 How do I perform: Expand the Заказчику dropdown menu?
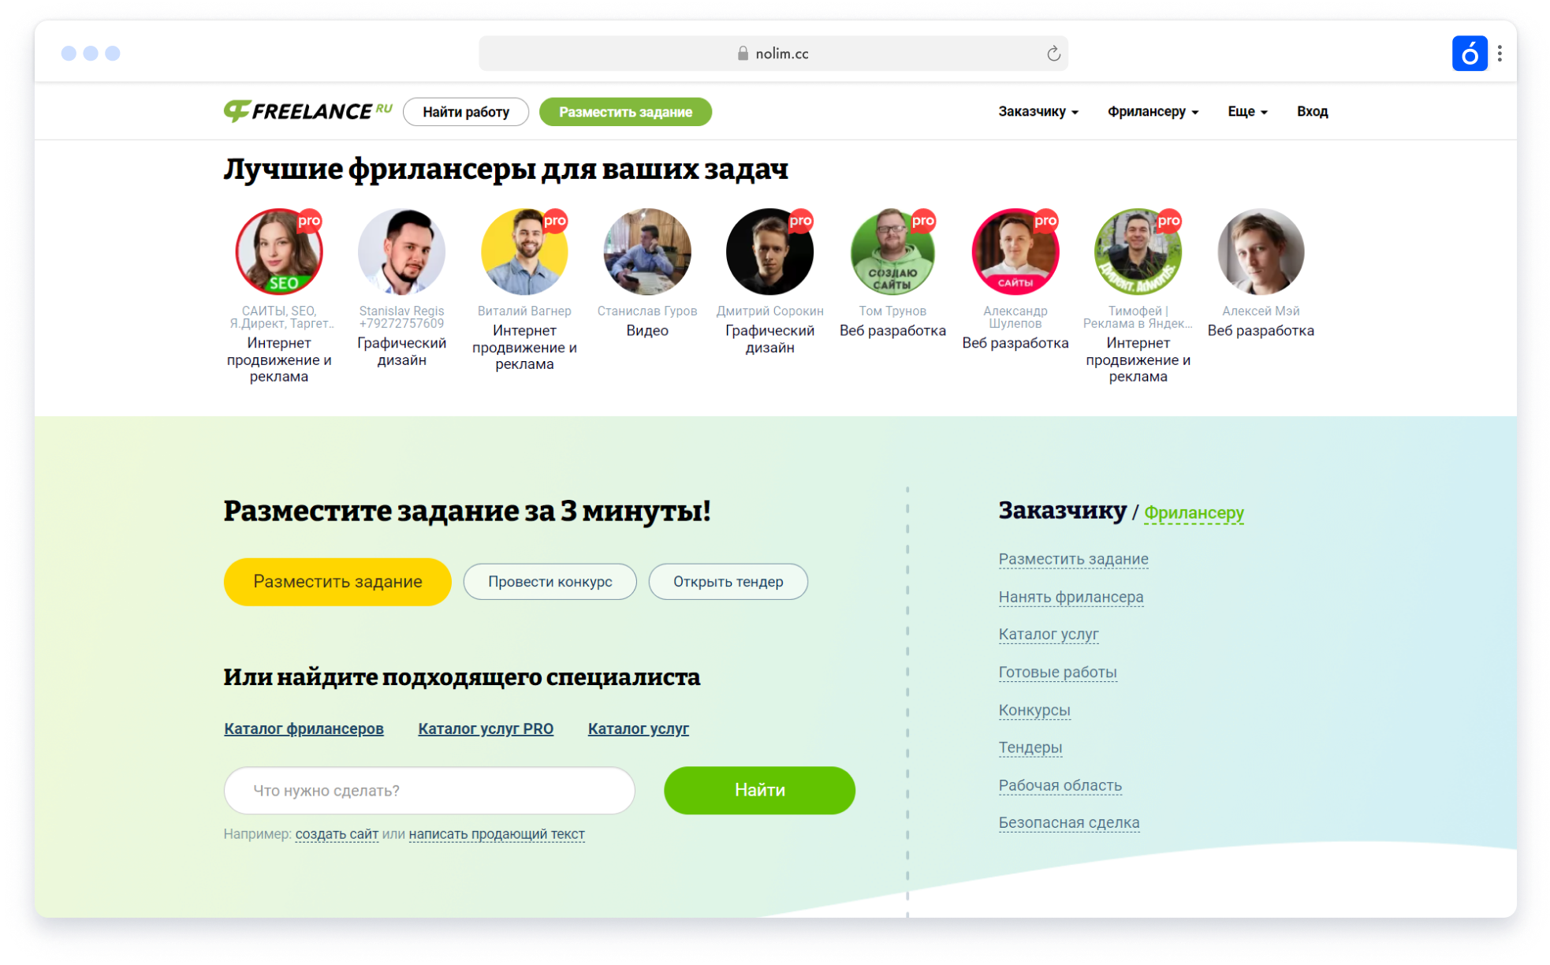point(1038,111)
